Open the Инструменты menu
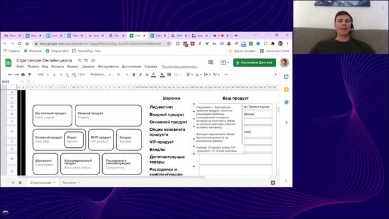 108,66
